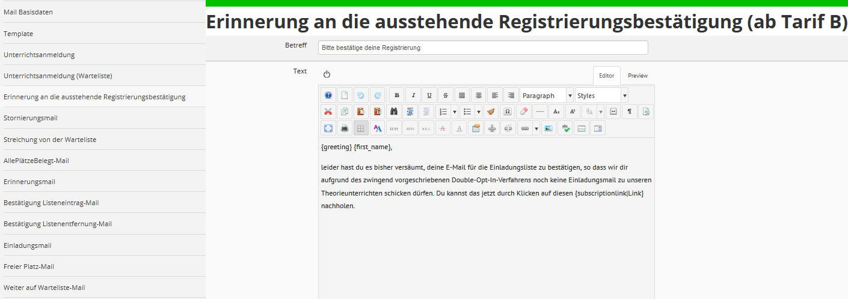
Task: Insert a horizontal rule line
Action: pyautogui.click(x=540, y=111)
